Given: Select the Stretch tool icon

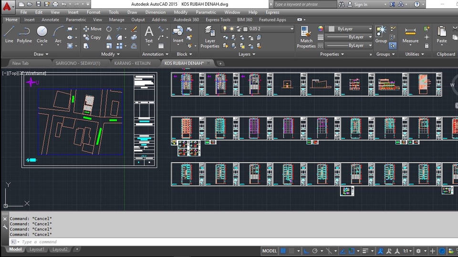Looking at the screenshot, I should coord(86,46).
